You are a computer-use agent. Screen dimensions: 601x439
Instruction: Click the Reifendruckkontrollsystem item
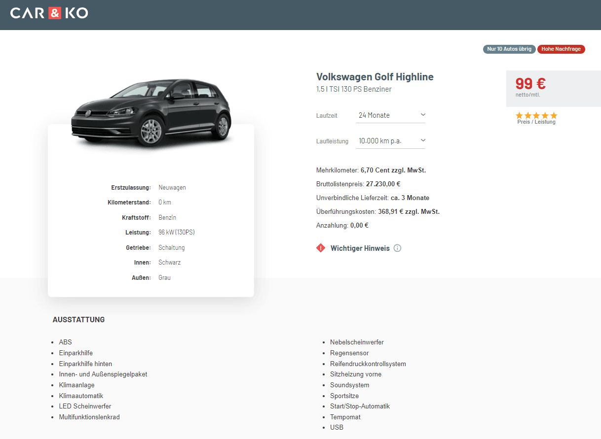click(x=368, y=364)
